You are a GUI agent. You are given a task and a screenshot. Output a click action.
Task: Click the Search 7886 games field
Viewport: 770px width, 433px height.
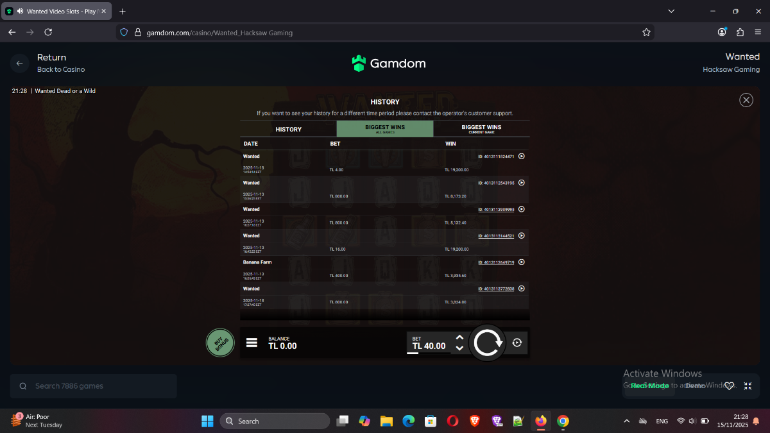pos(93,386)
